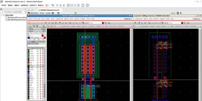Click the traffic-light icon in second toolbar row
Image resolution: width=202 pixels, height=101 pixels.
tap(37, 26)
